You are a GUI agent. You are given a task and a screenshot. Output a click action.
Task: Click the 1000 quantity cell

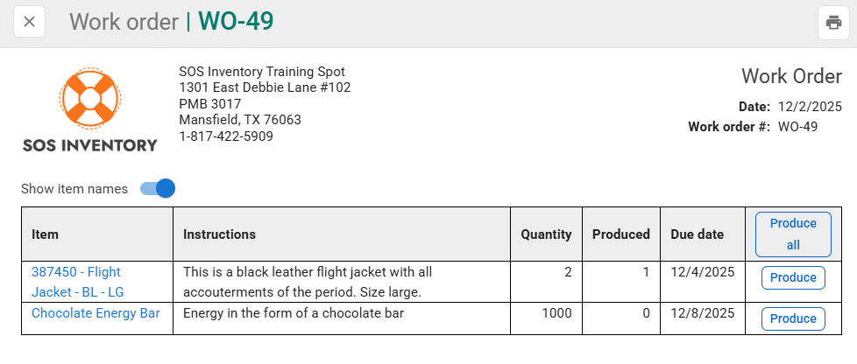(555, 313)
